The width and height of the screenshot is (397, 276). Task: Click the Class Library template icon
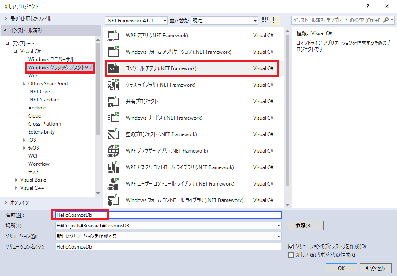pos(113,85)
